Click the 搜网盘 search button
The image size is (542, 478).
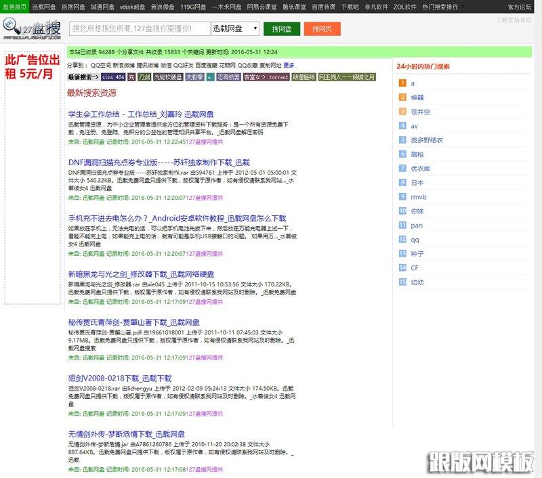(282, 28)
